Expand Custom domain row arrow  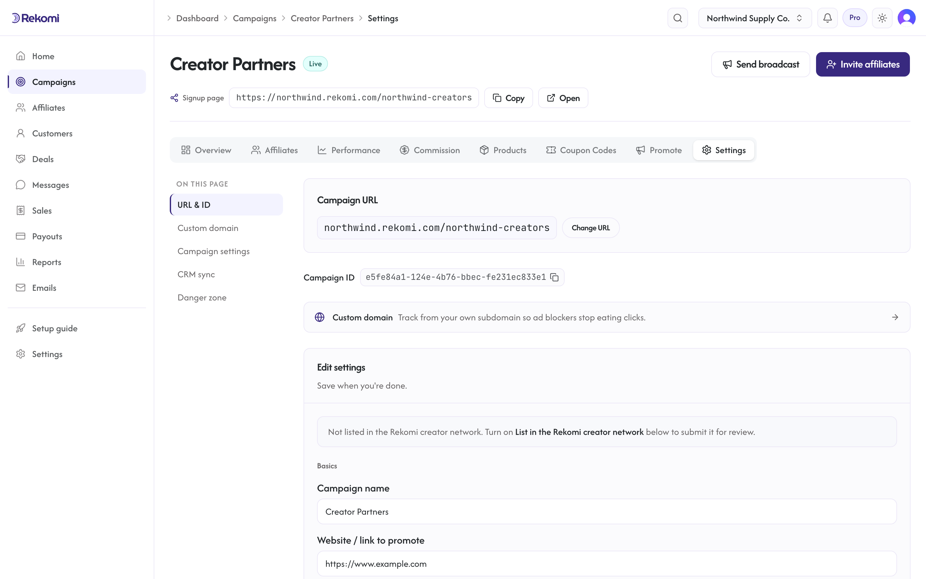[895, 317]
